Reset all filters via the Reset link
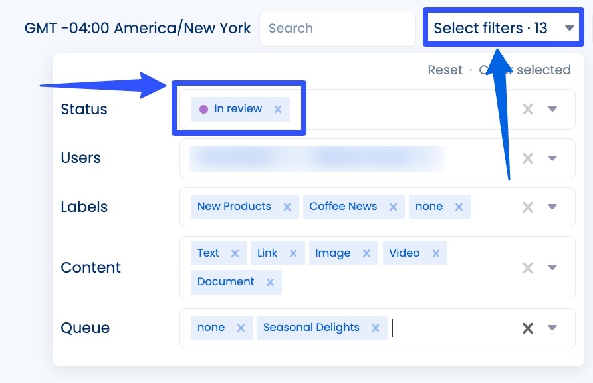This screenshot has height=383, width=593. [x=445, y=70]
